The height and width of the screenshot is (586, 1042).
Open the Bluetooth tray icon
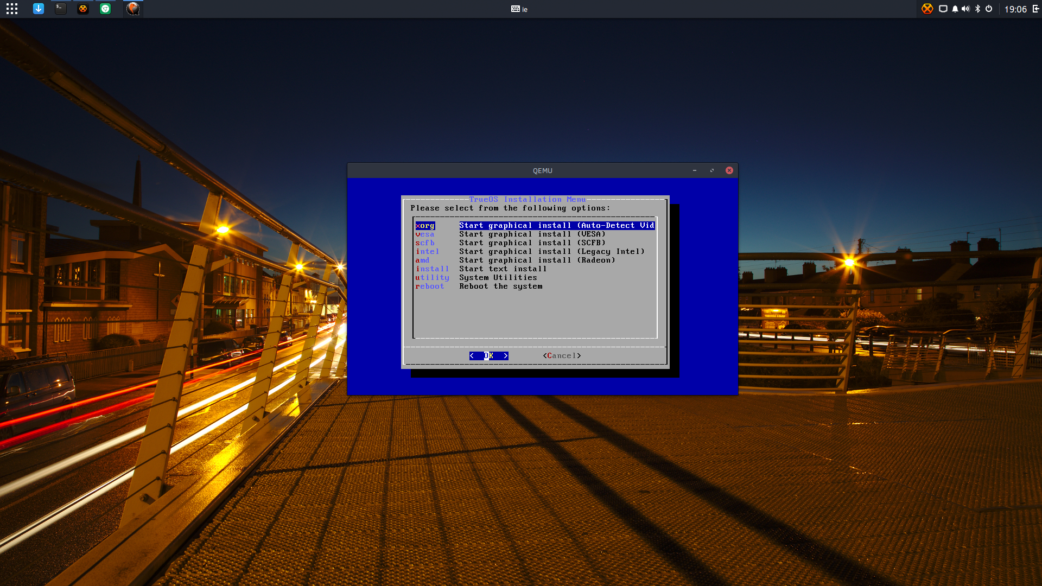click(x=977, y=9)
